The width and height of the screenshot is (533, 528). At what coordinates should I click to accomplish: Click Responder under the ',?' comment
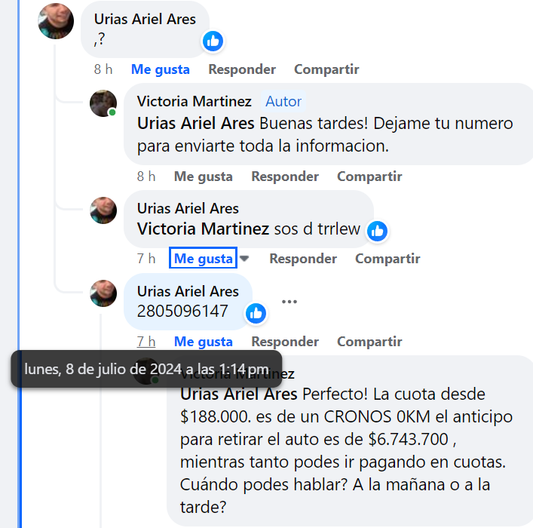pyautogui.click(x=242, y=69)
